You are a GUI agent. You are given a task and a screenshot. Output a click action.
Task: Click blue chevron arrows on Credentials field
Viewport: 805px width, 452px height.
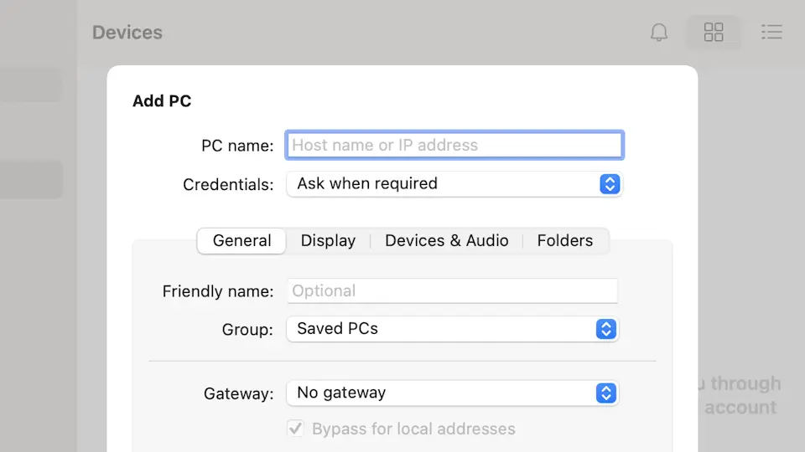(x=610, y=184)
